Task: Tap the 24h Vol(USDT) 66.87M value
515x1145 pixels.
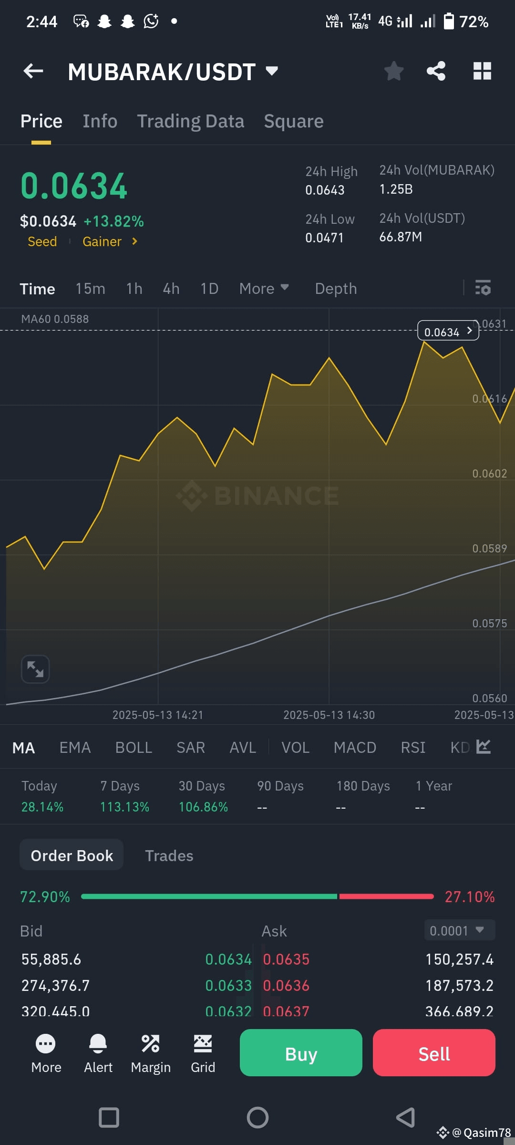Action: pos(400,237)
